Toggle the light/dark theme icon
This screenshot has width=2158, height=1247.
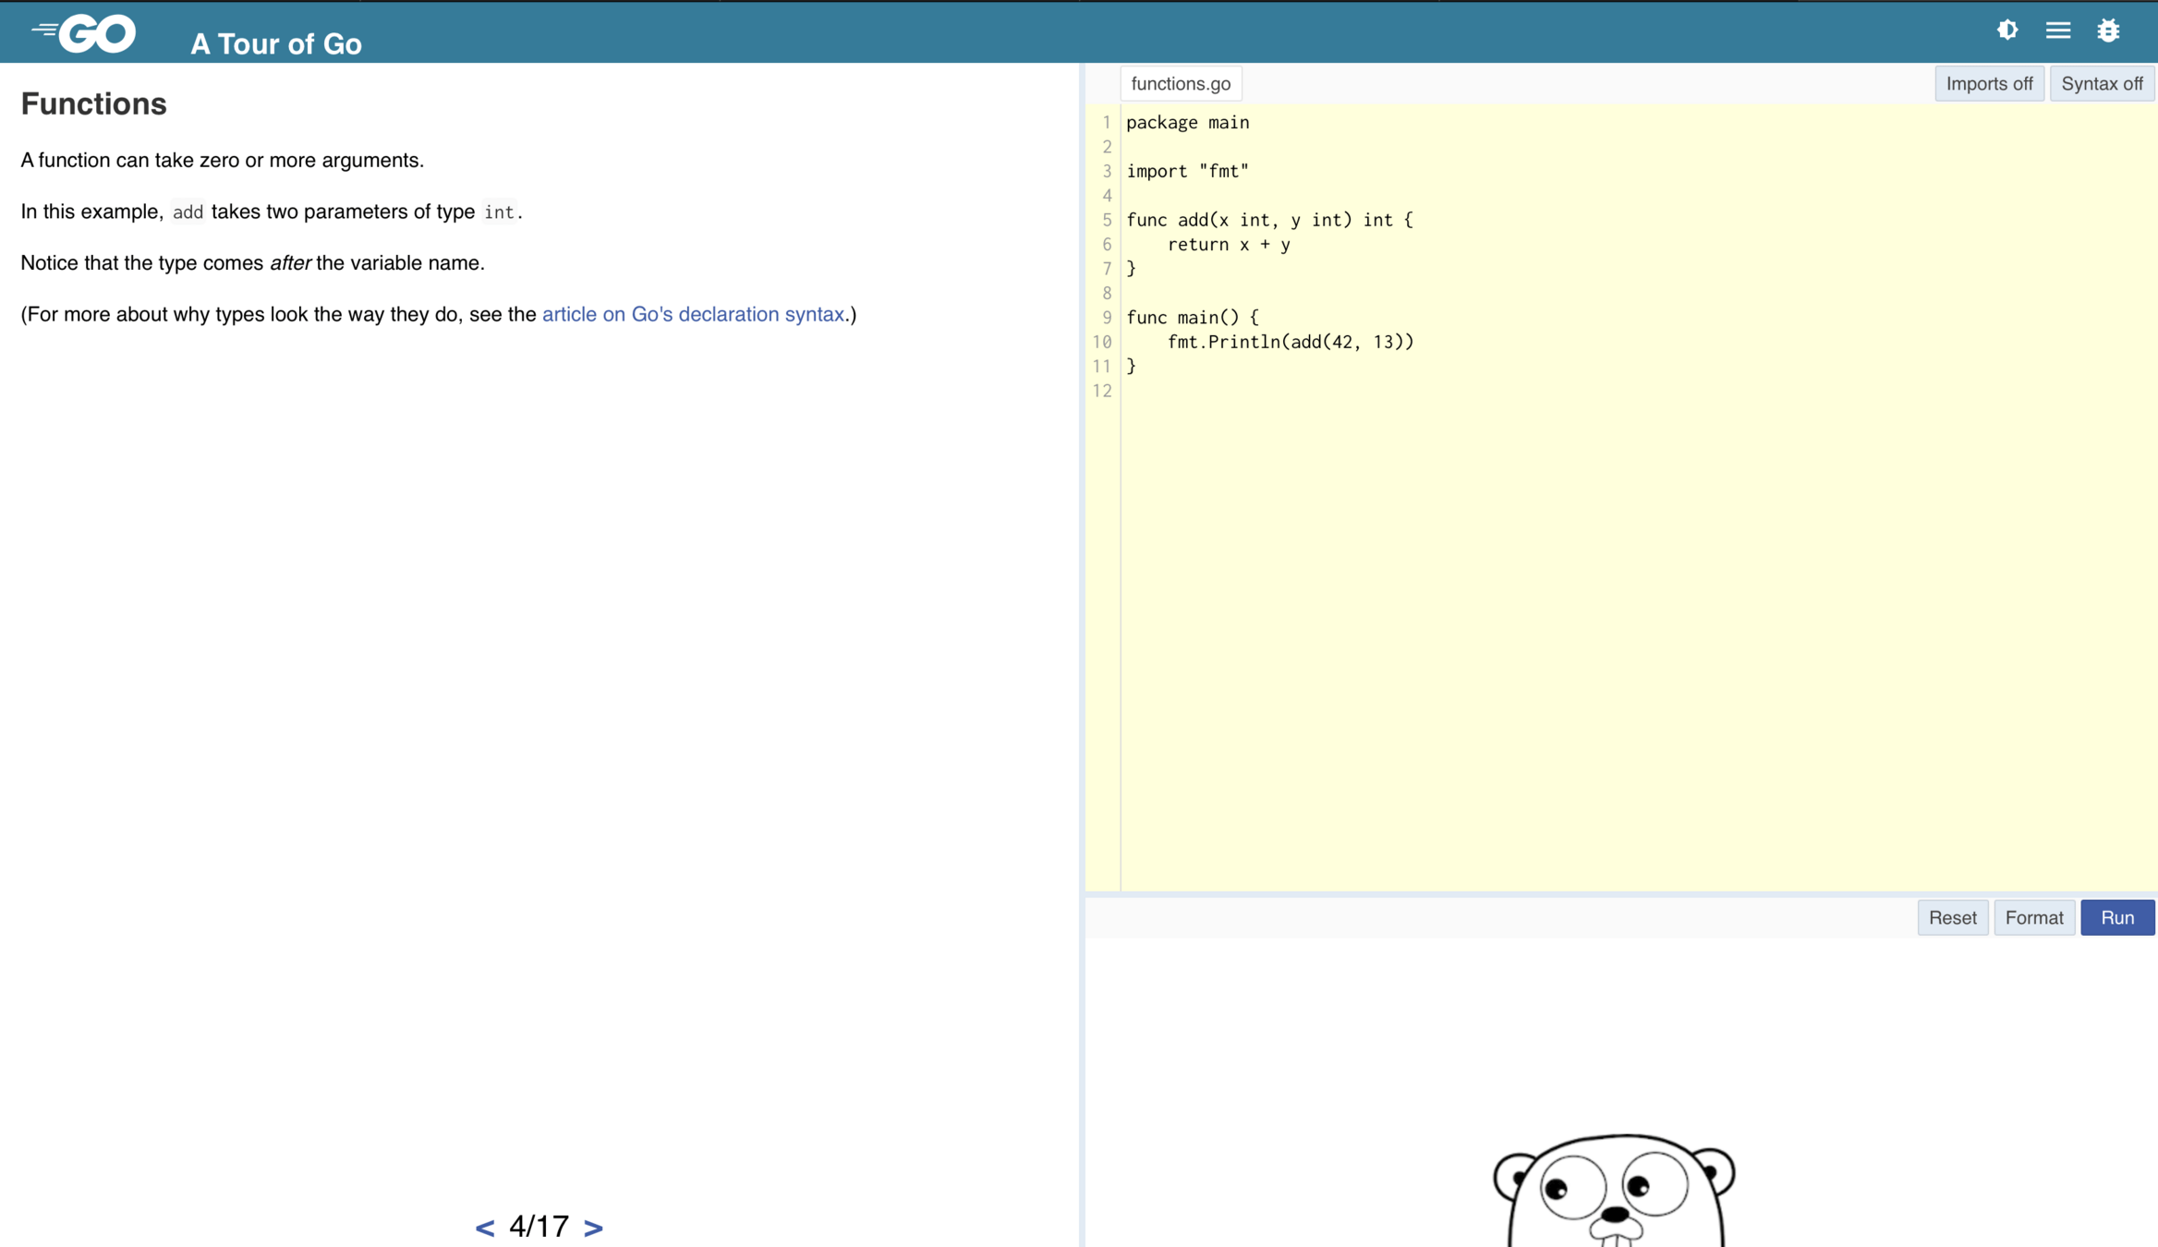tap(2006, 30)
